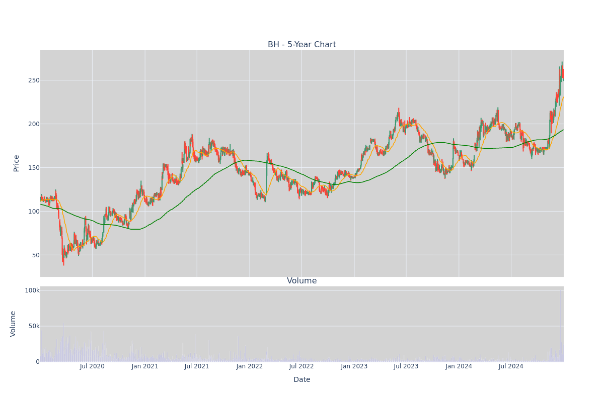
Task: Select the 250 price axis tick
Action: (x=33, y=80)
